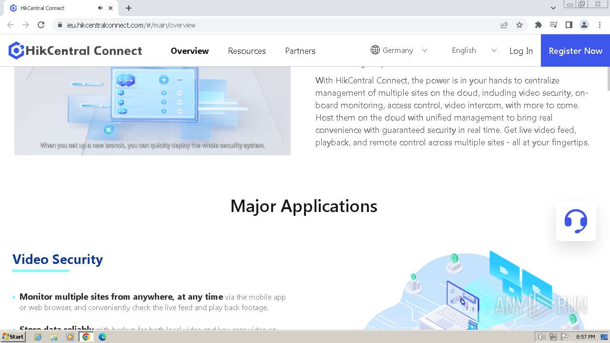Open a new browser tab

click(129, 8)
